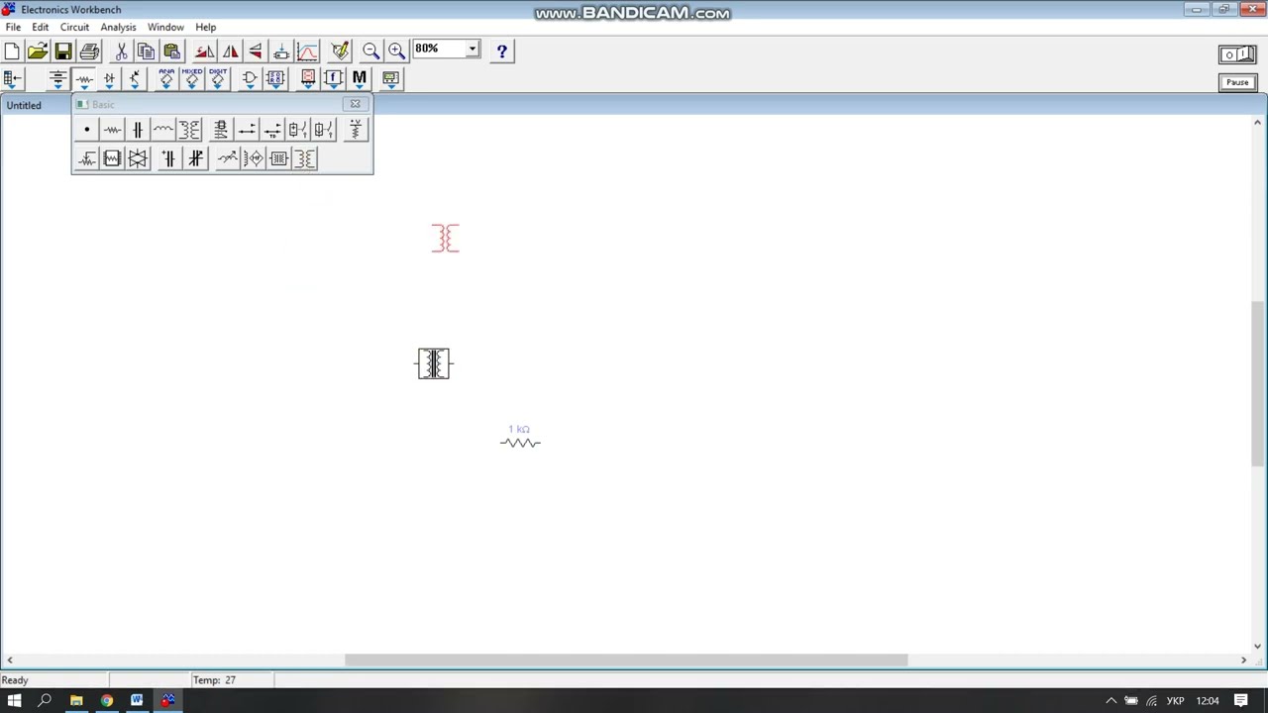The image size is (1268, 713).
Task: Open Component Properties toolbar icon
Action: [340, 51]
